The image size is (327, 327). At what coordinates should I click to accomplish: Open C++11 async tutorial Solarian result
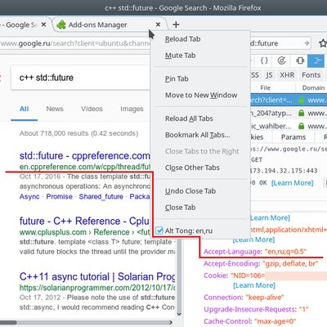click(x=97, y=276)
